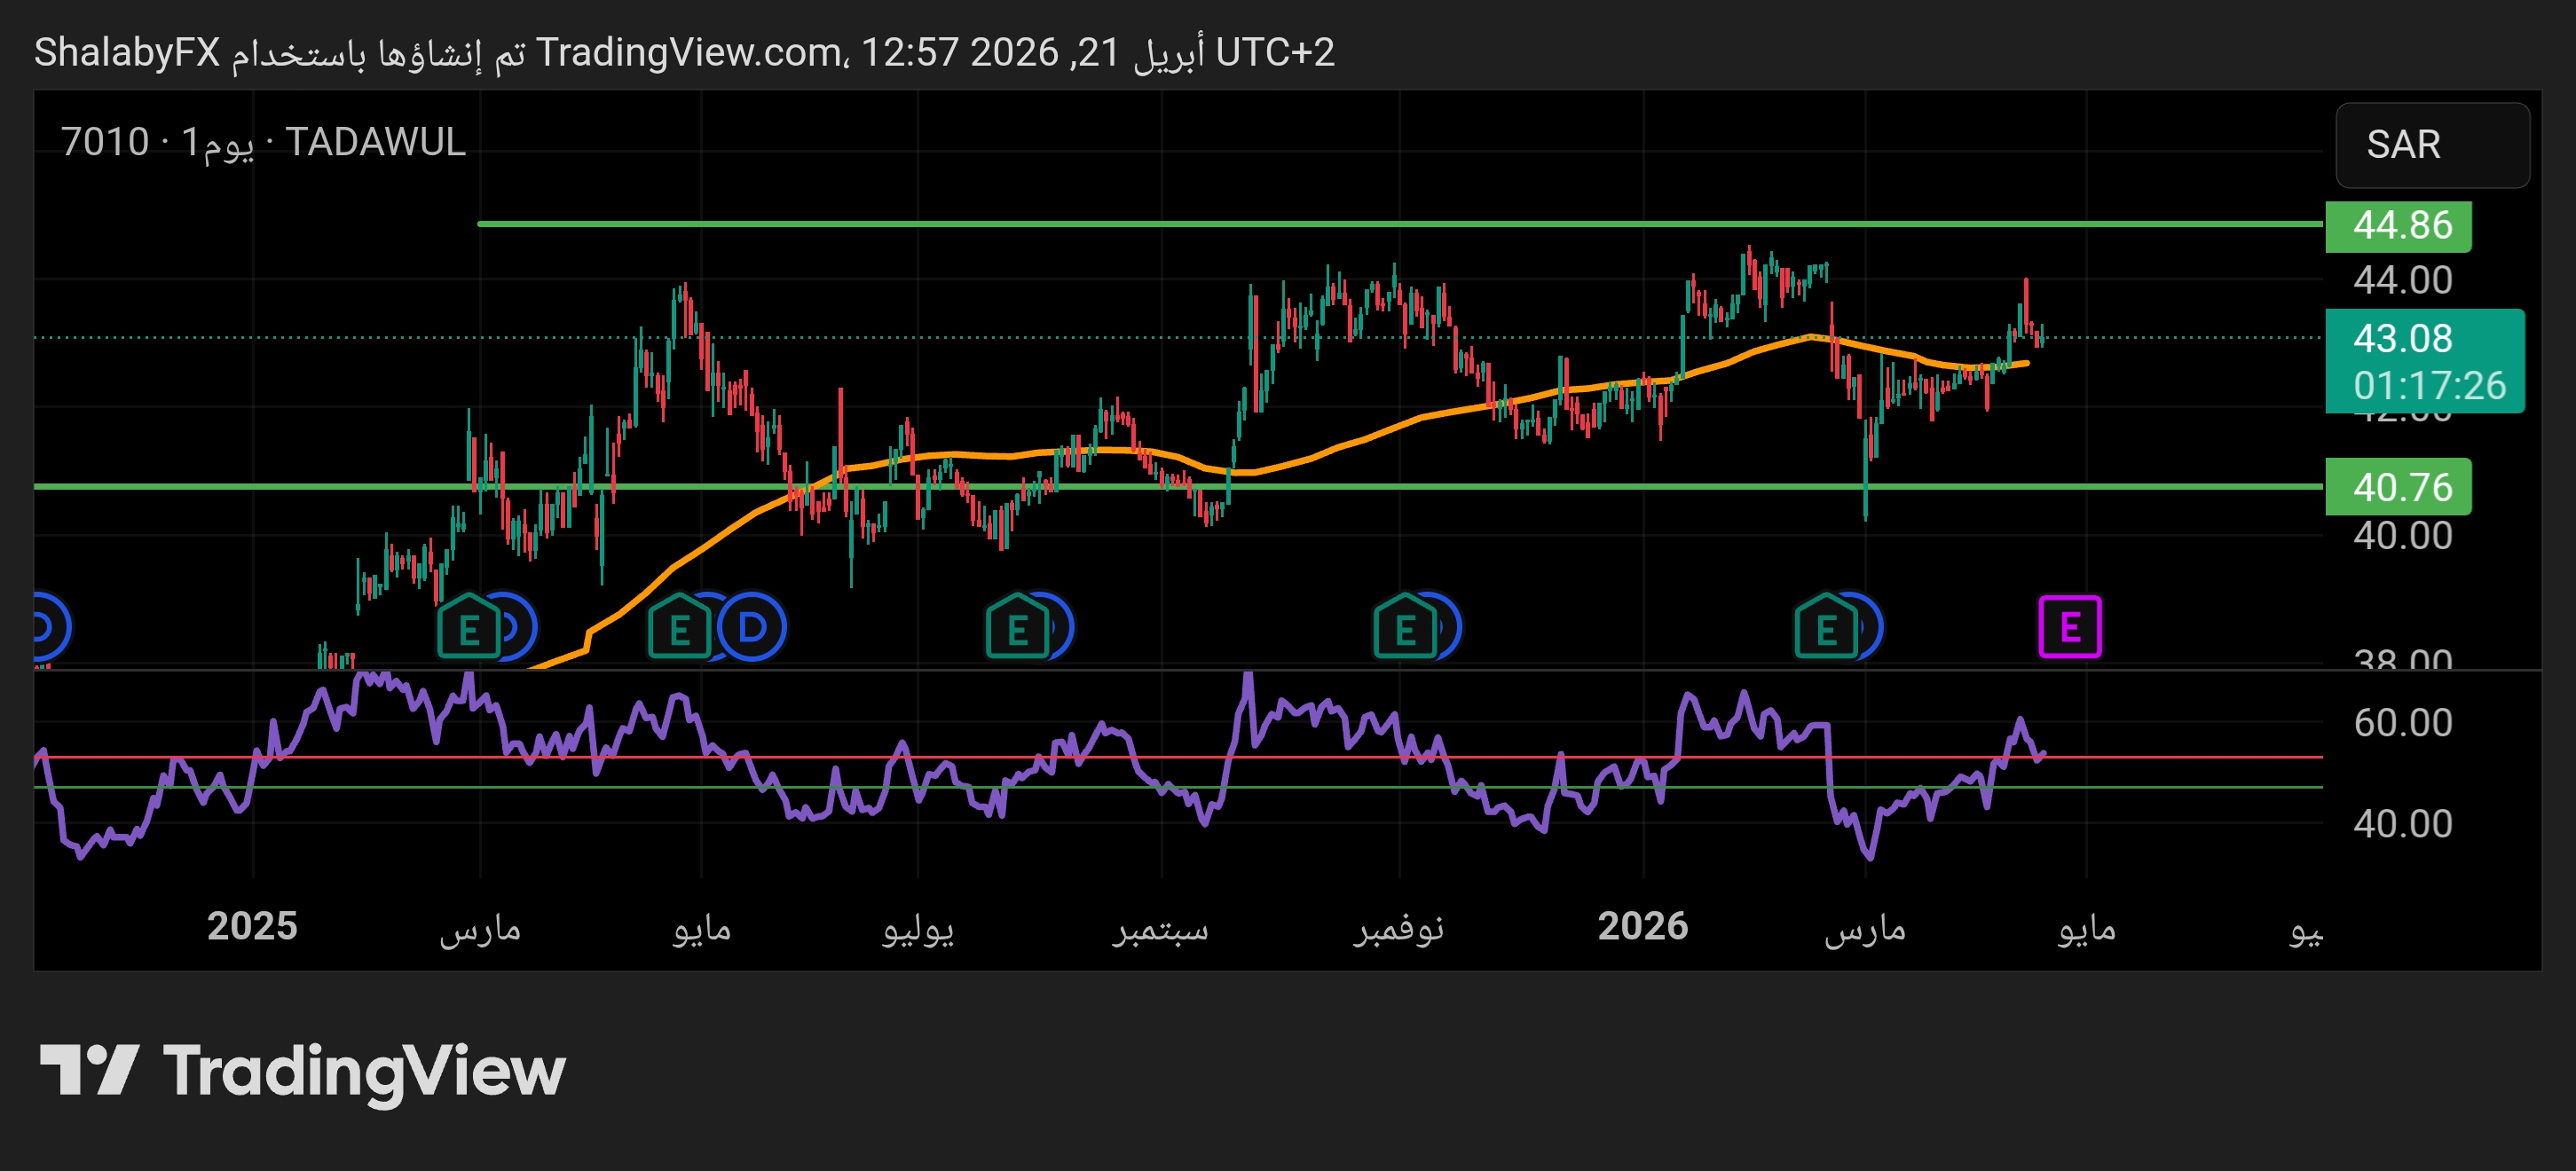Click the 40.76 green price label

[x=2399, y=487]
